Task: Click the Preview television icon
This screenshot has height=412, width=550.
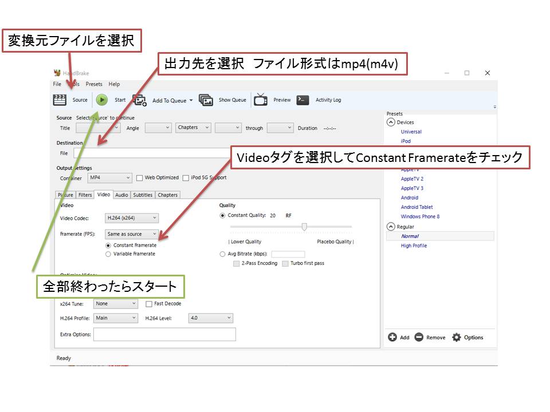Action: click(x=261, y=100)
